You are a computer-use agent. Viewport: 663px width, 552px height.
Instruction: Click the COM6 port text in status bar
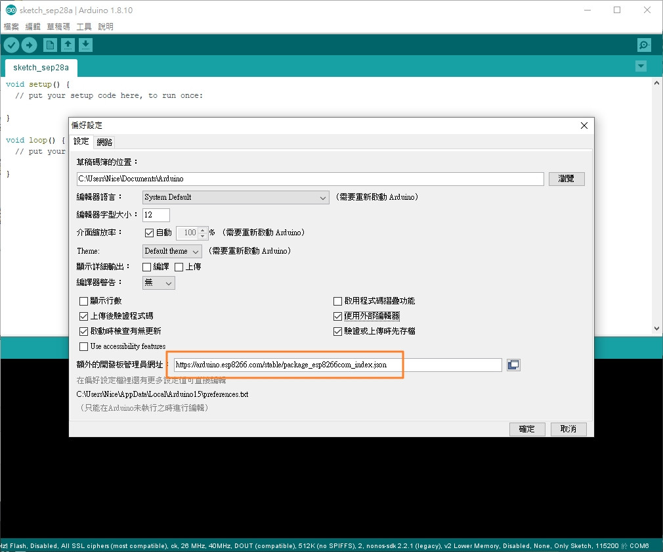pos(639,546)
